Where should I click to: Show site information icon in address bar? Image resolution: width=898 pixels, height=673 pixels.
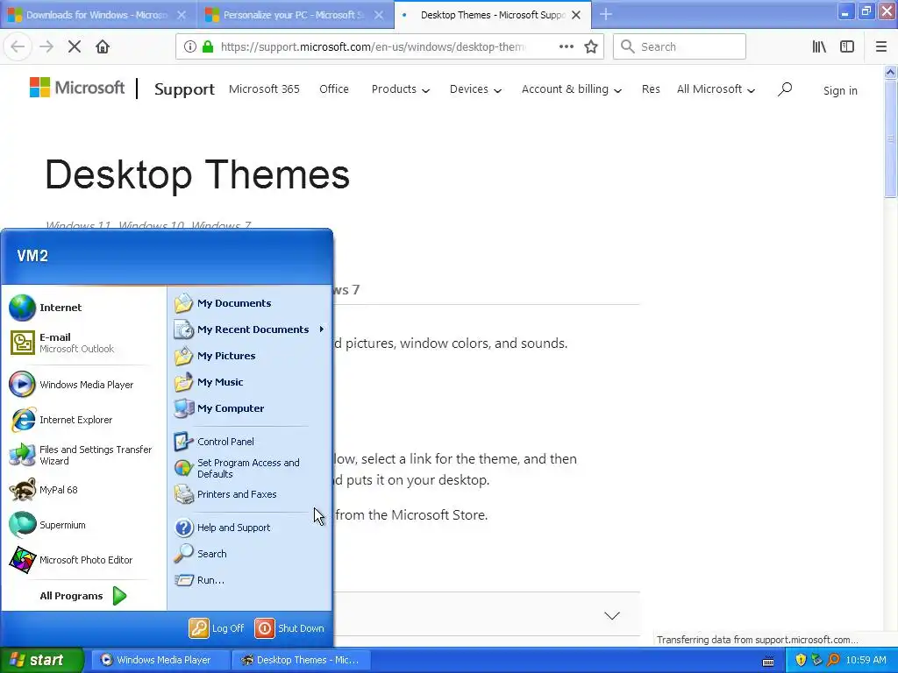pyautogui.click(x=189, y=46)
